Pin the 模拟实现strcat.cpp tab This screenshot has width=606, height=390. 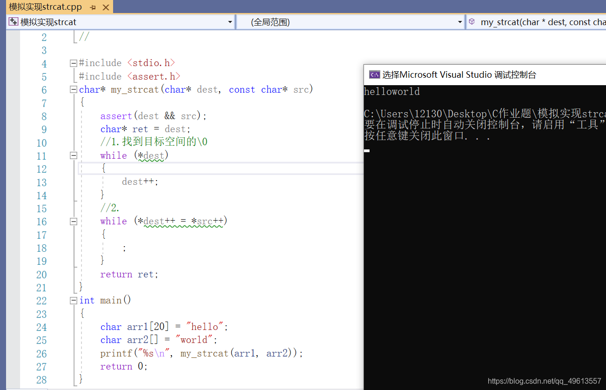[x=93, y=7]
